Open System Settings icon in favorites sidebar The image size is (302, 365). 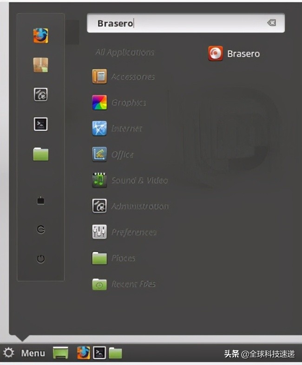click(x=41, y=95)
